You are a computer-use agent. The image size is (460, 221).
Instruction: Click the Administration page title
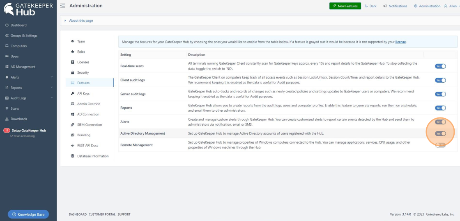pyautogui.click(x=86, y=6)
